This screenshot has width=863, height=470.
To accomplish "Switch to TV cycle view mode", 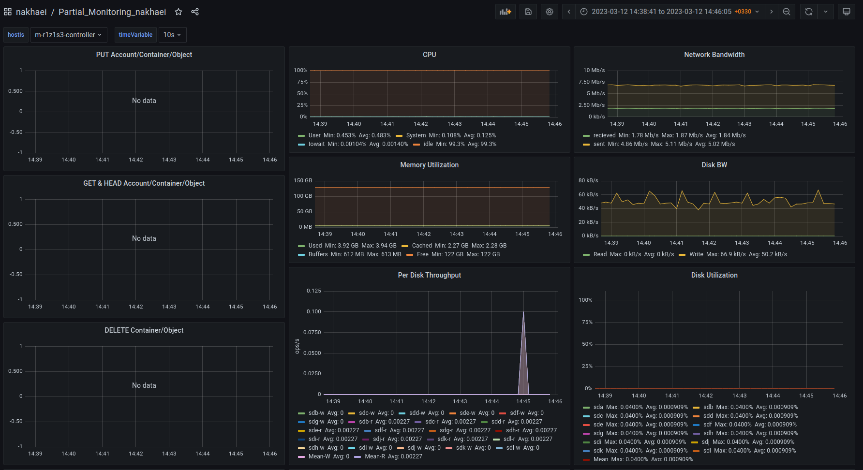I will click(847, 12).
